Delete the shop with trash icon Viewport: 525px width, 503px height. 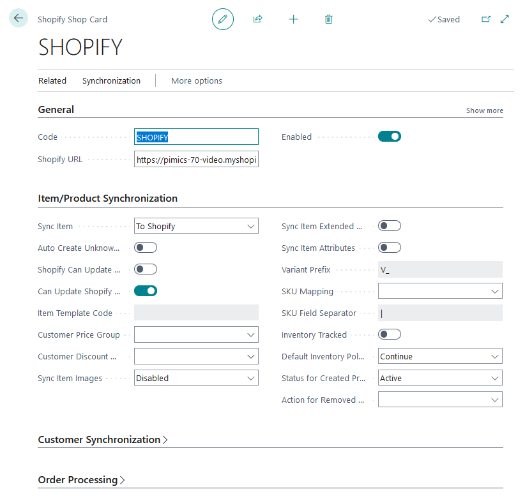tap(329, 19)
